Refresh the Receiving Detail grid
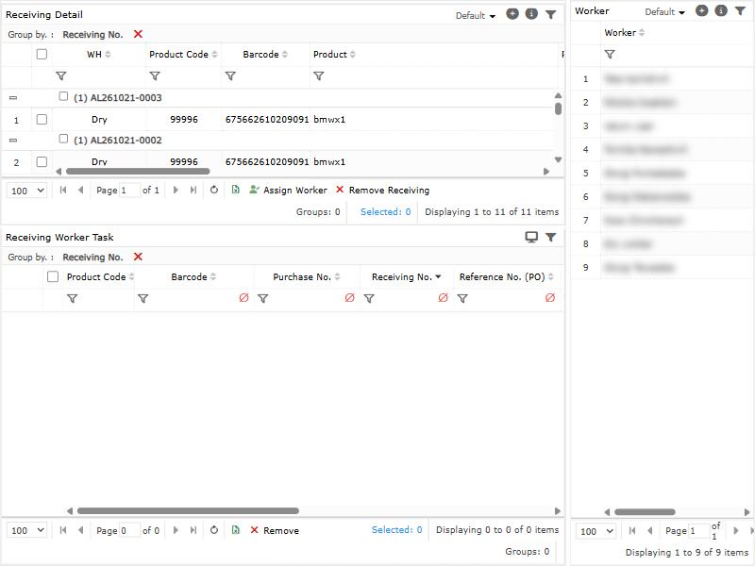The height and width of the screenshot is (566, 755). pyautogui.click(x=214, y=191)
